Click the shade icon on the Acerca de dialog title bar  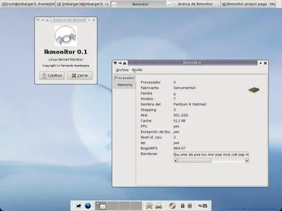(x=47, y=20)
